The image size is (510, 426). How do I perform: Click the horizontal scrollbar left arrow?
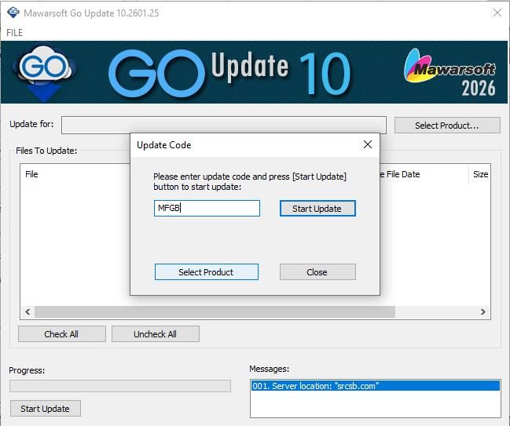[28, 311]
